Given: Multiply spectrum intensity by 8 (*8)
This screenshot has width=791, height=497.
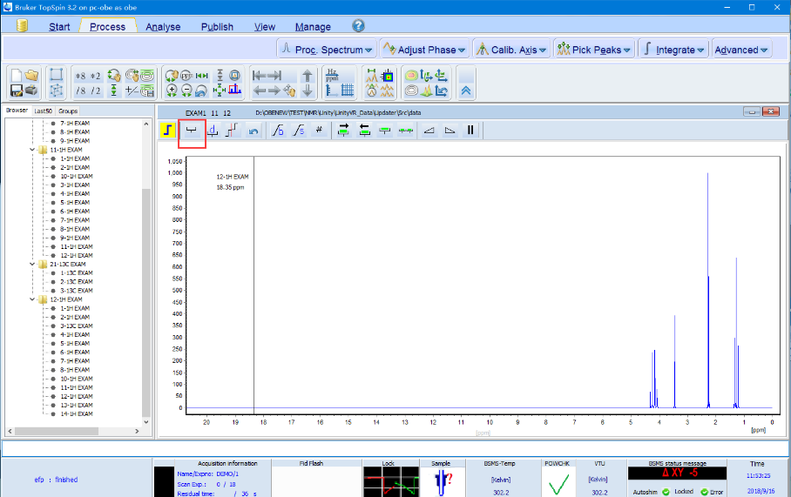Looking at the screenshot, I should point(81,75).
